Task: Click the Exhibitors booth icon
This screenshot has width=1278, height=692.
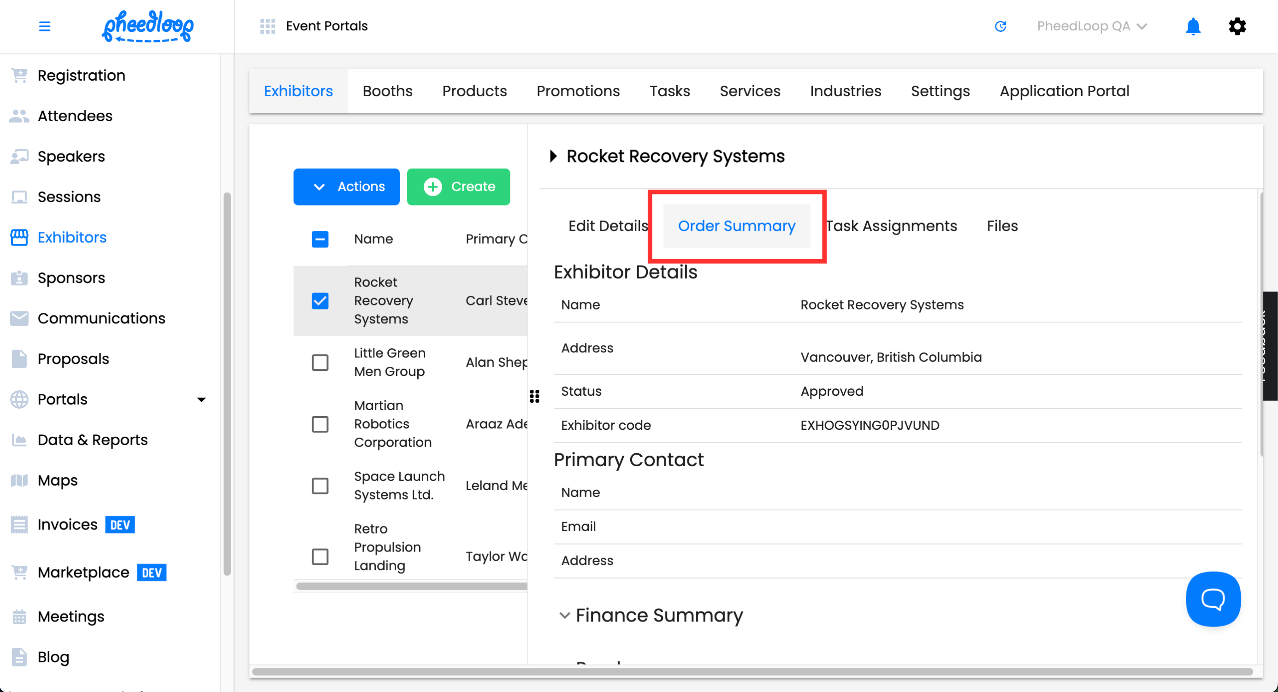Action: (19, 237)
